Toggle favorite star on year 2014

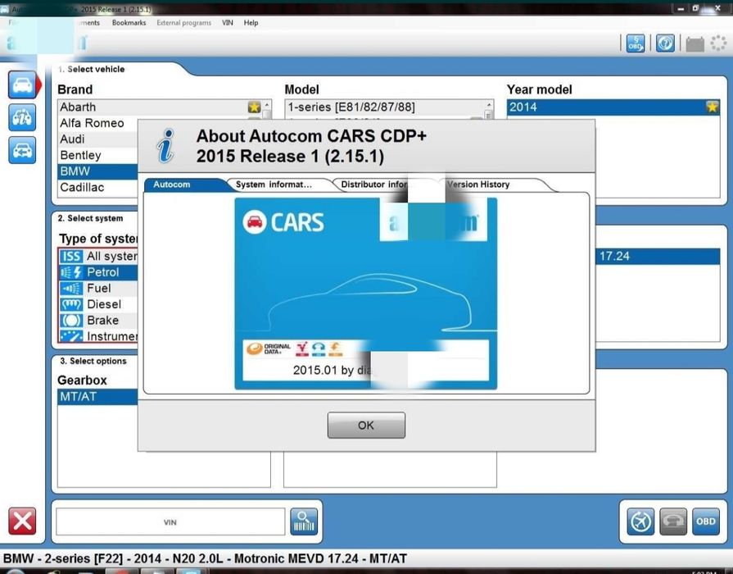coord(712,107)
